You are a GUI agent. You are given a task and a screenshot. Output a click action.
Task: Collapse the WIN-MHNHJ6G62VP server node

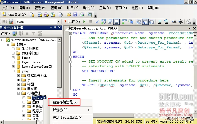pos(3,40)
